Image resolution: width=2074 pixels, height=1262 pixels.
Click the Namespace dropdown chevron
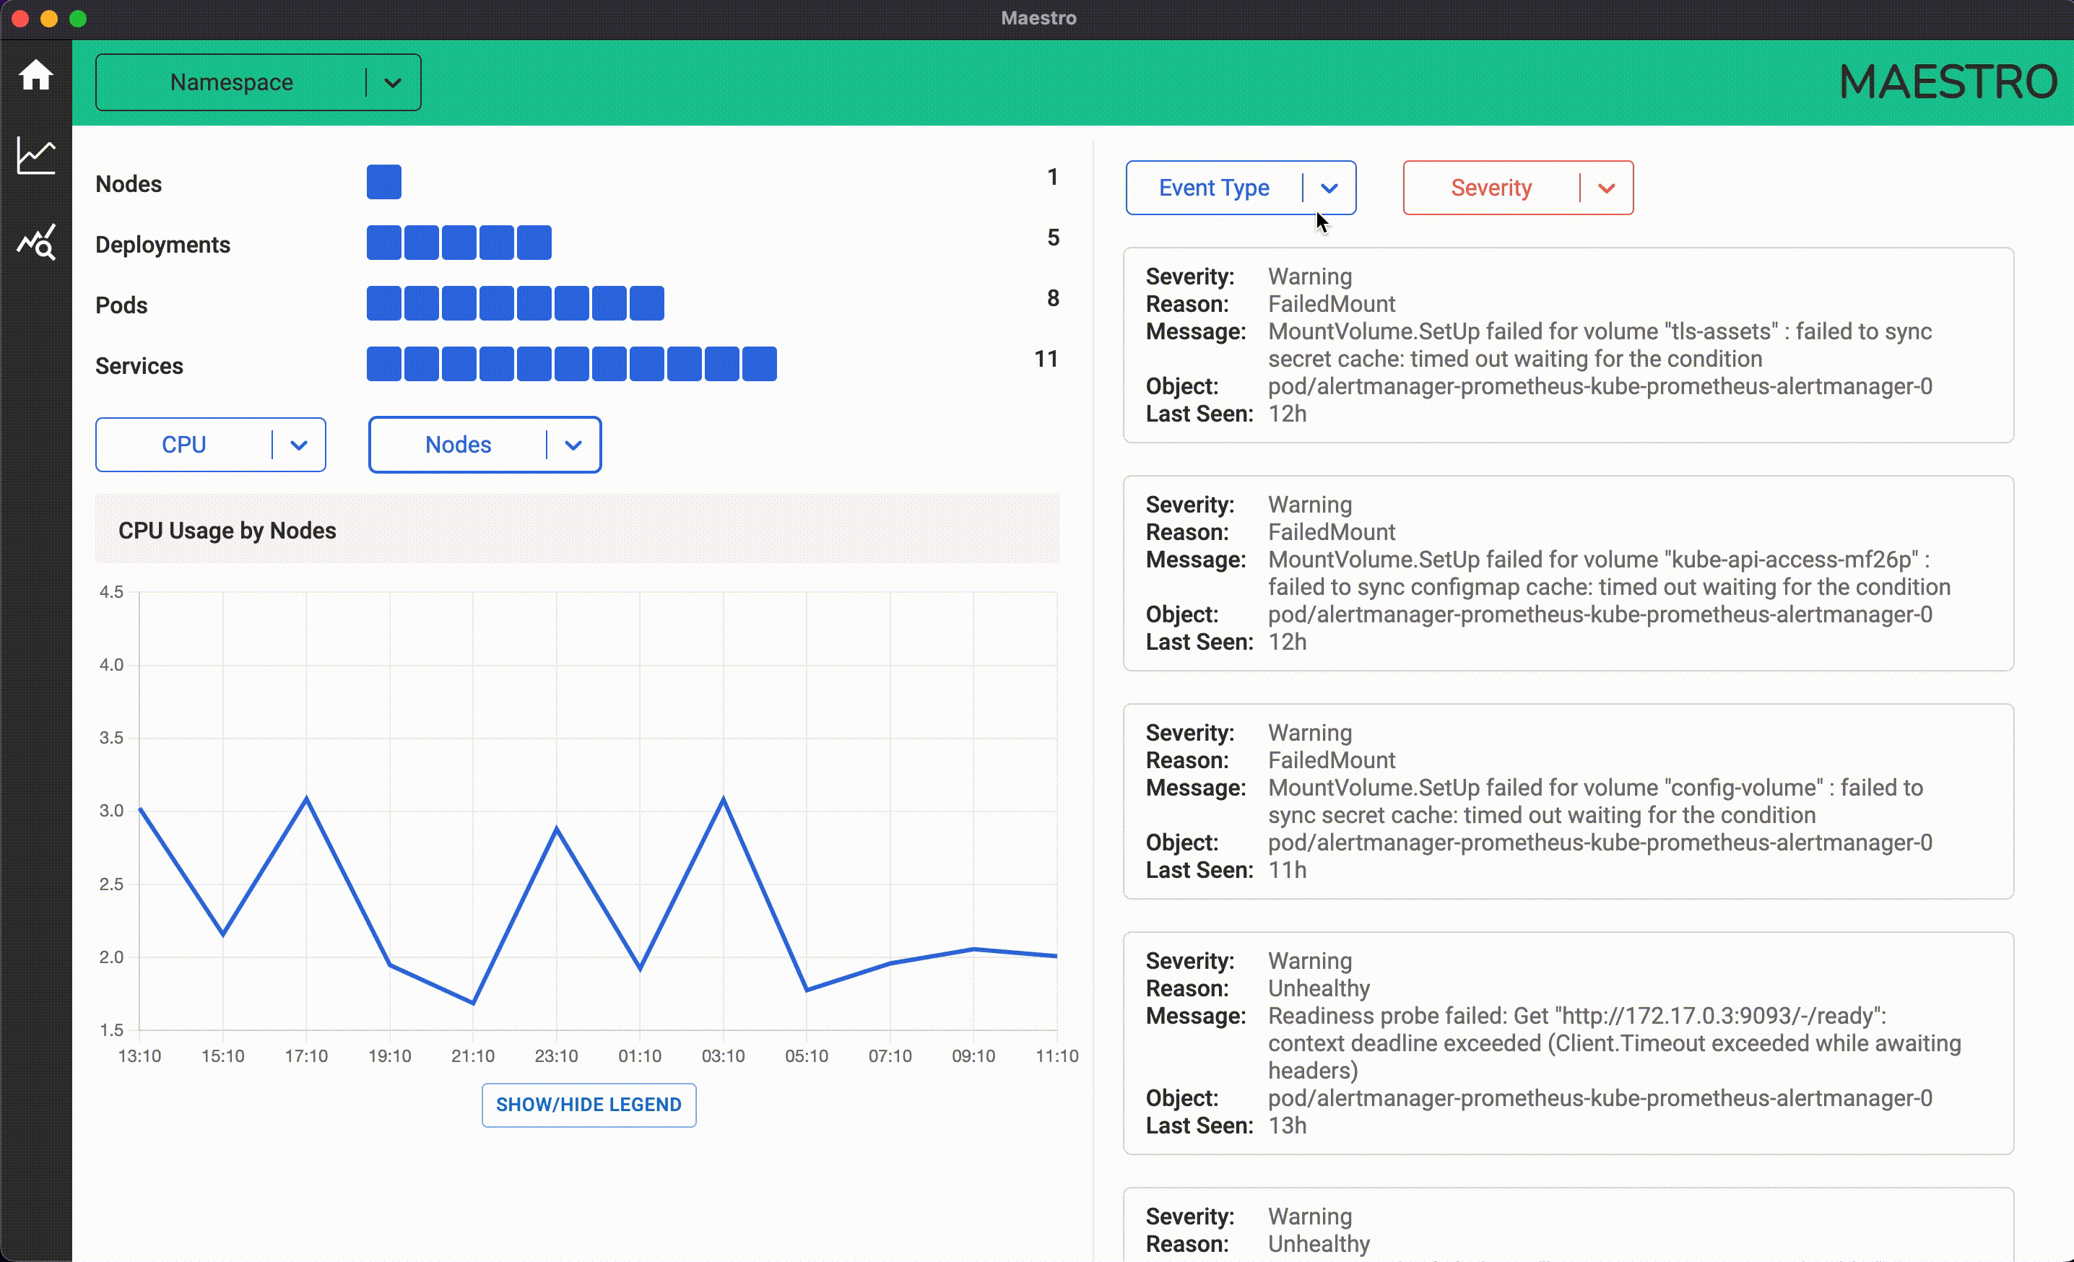(392, 82)
